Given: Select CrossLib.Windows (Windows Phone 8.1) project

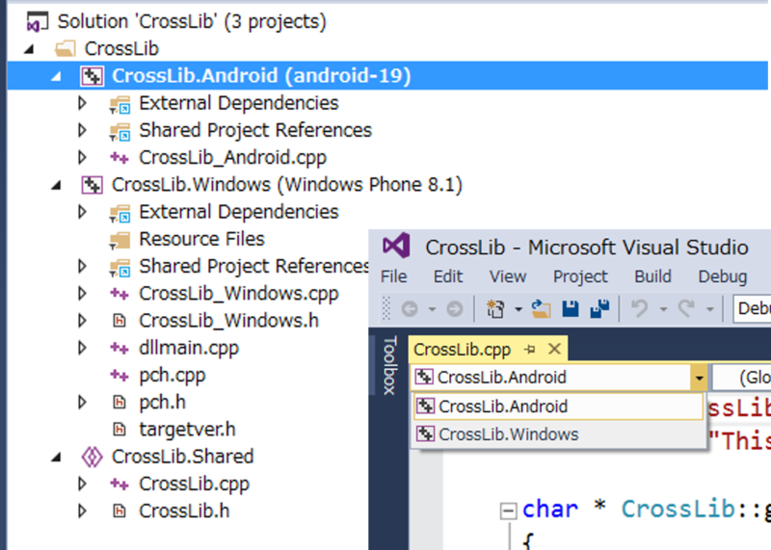Looking at the screenshot, I should click(x=287, y=185).
